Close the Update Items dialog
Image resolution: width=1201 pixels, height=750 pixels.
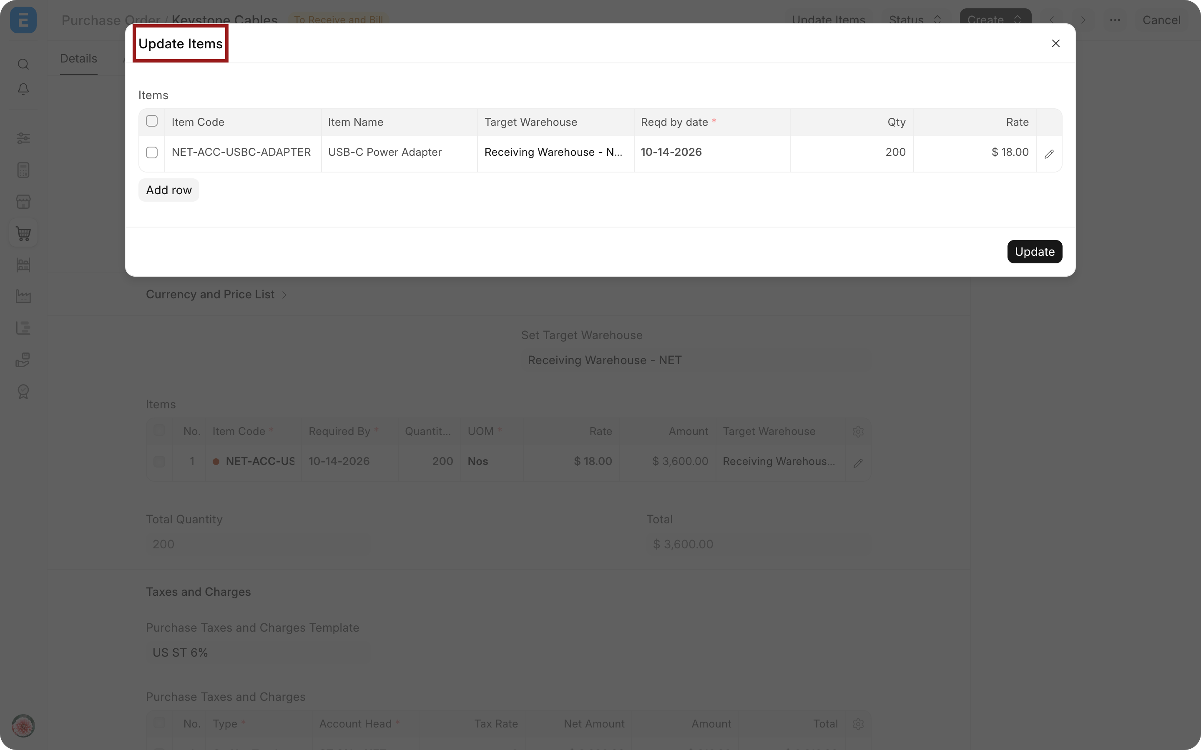[x=1055, y=44]
